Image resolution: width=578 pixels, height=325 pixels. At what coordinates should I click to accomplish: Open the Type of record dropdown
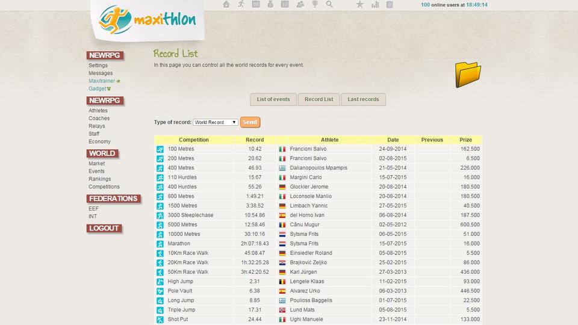tap(216, 122)
